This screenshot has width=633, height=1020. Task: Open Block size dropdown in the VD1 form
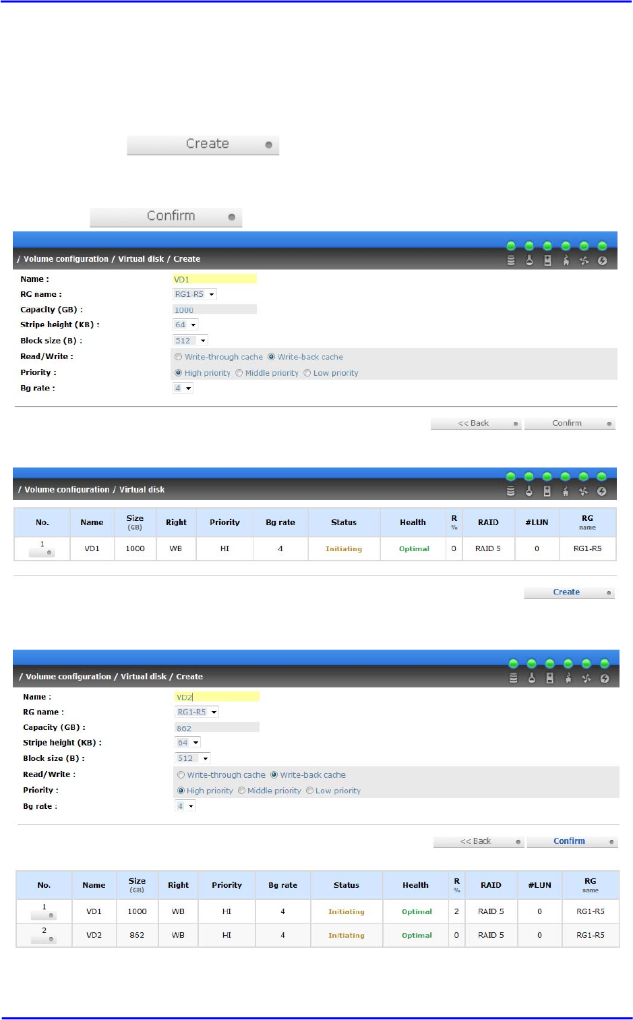[190, 341]
